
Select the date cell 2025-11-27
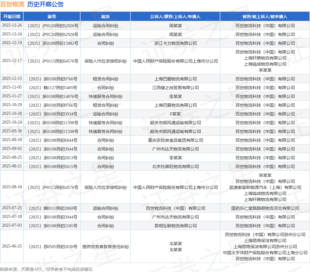click(12, 96)
